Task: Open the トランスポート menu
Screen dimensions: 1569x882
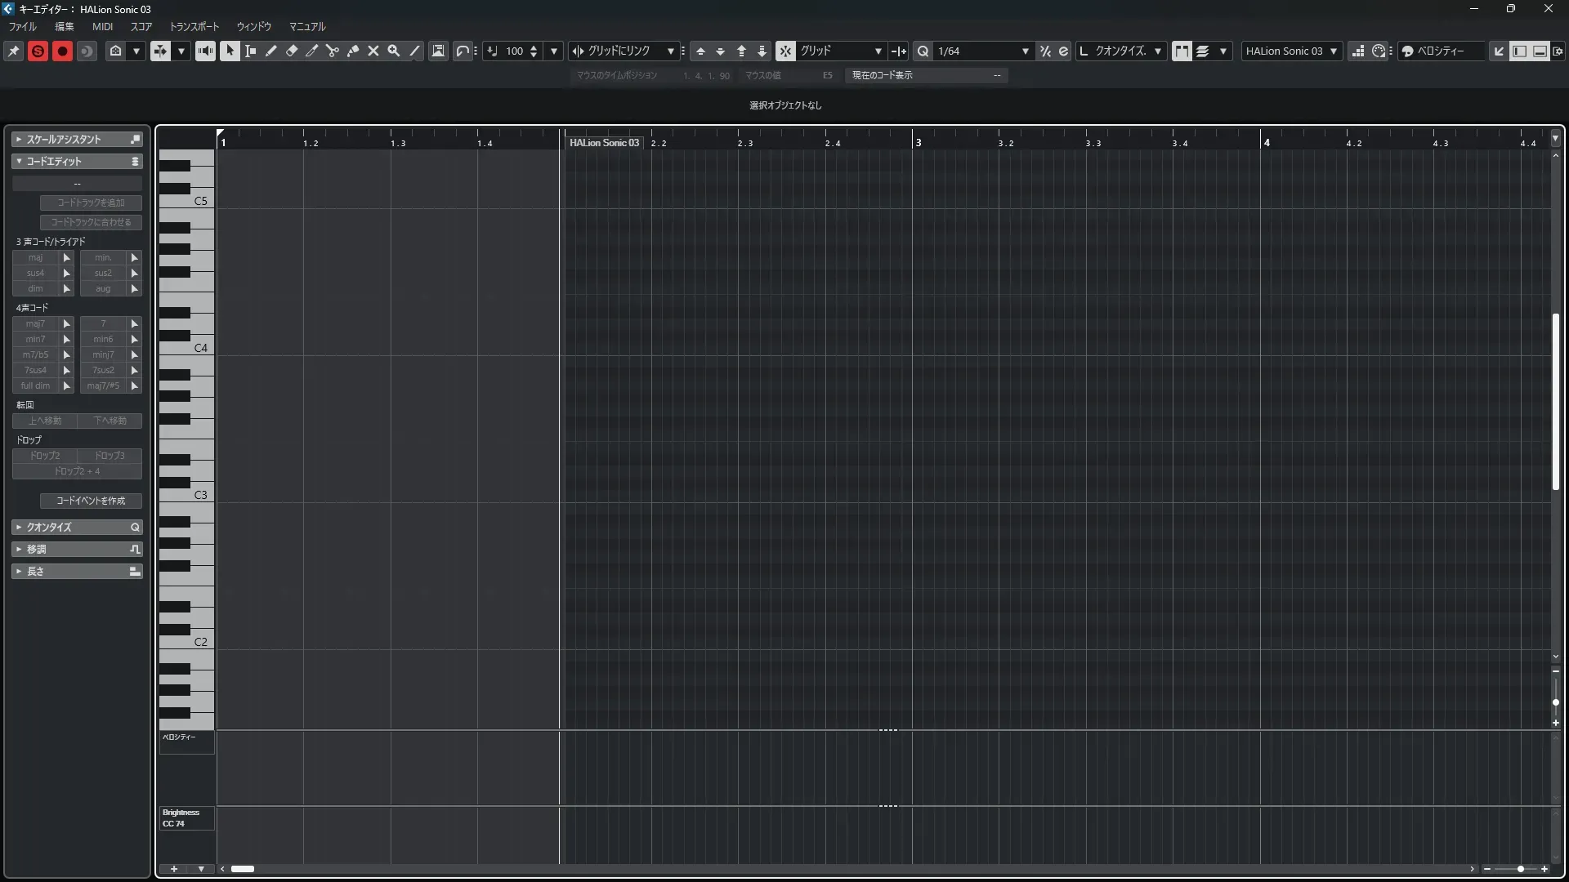Action: (194, 26)
